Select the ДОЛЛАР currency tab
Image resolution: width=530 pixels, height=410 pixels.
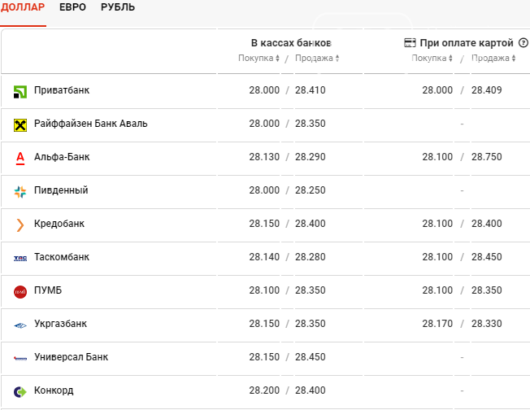[x=24, y=7]
